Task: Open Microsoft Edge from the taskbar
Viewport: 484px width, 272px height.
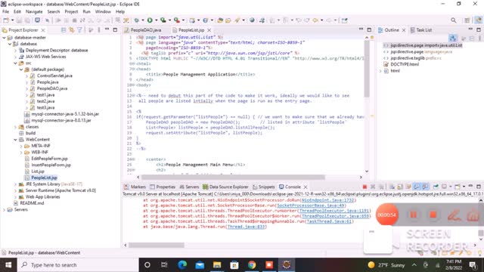Action: [x=182, y=265]
